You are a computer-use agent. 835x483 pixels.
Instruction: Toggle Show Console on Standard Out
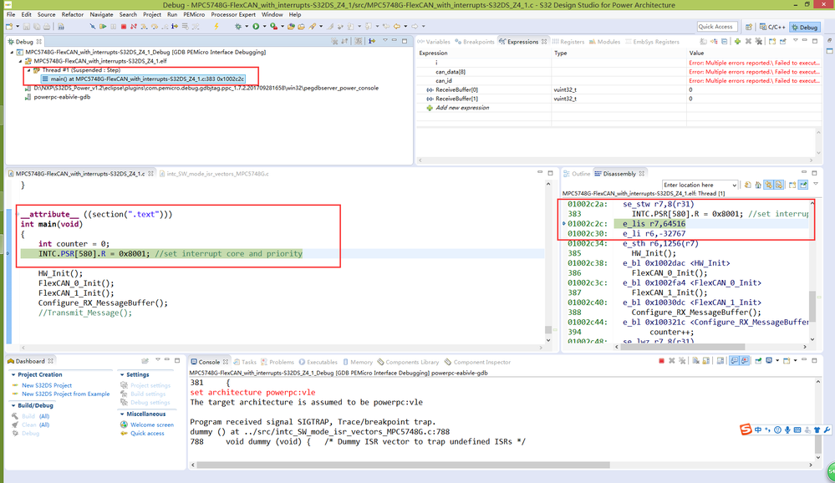coord(735,361)
